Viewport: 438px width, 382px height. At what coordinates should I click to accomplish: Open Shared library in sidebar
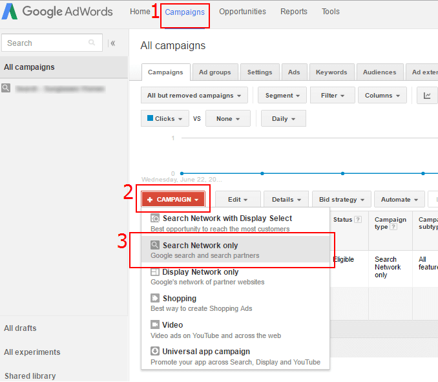click(x=30, y=376)
